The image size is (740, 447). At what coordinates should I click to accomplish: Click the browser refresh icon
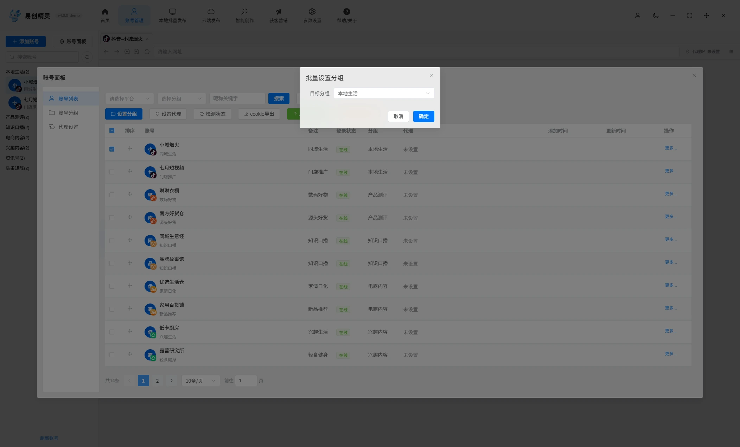pos(147,52)
